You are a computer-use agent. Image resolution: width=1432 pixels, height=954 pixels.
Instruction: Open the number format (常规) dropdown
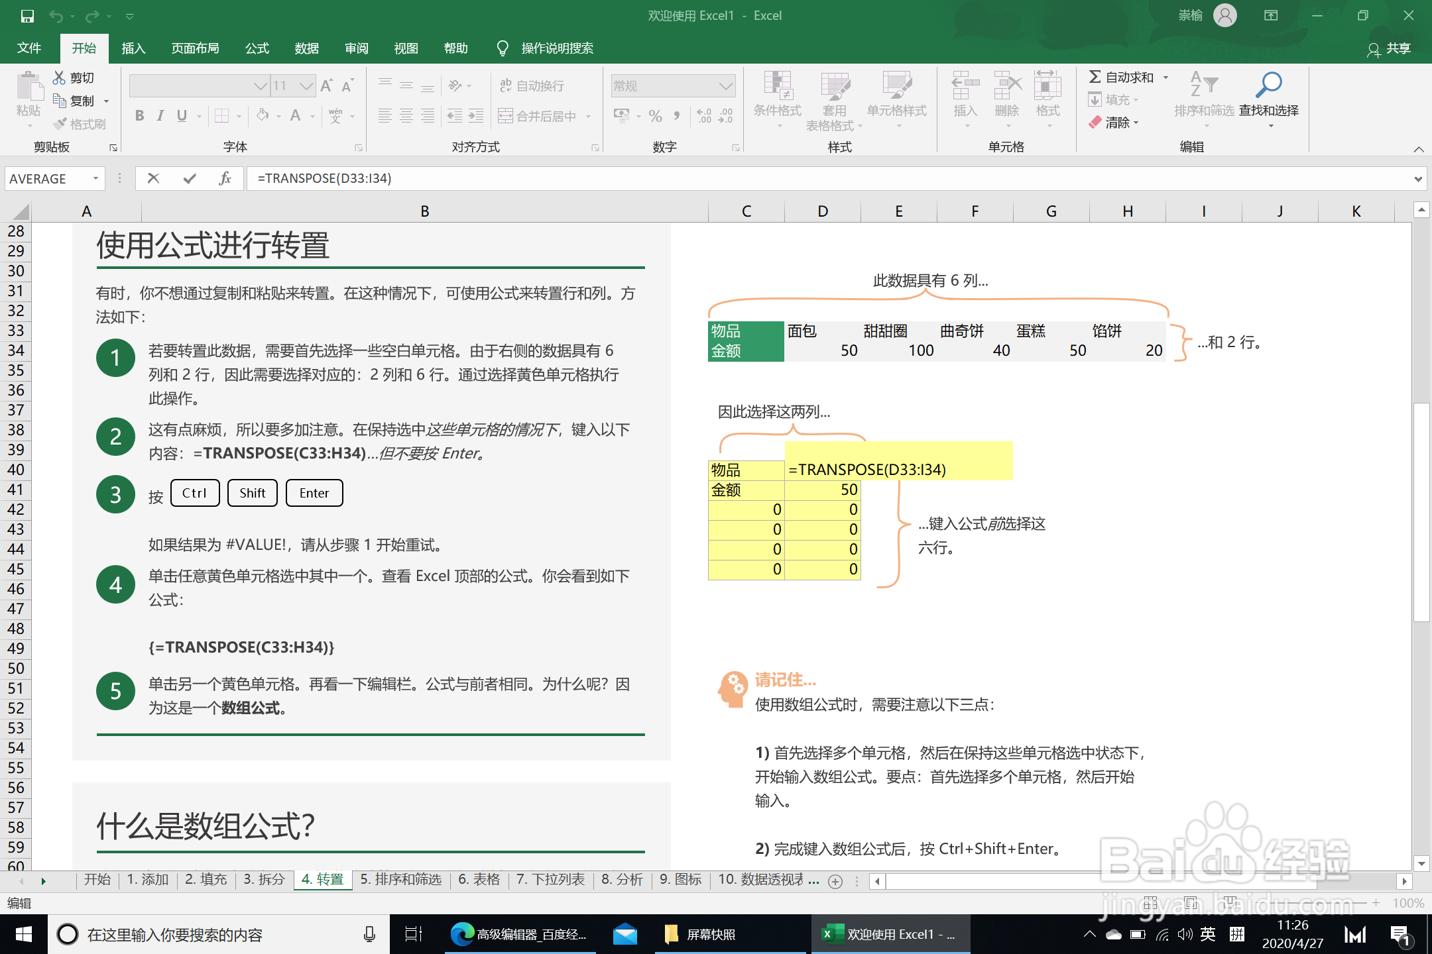726,86
